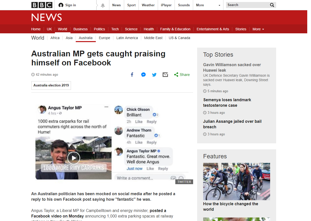Click the search magnifier icon

[272, 5]
